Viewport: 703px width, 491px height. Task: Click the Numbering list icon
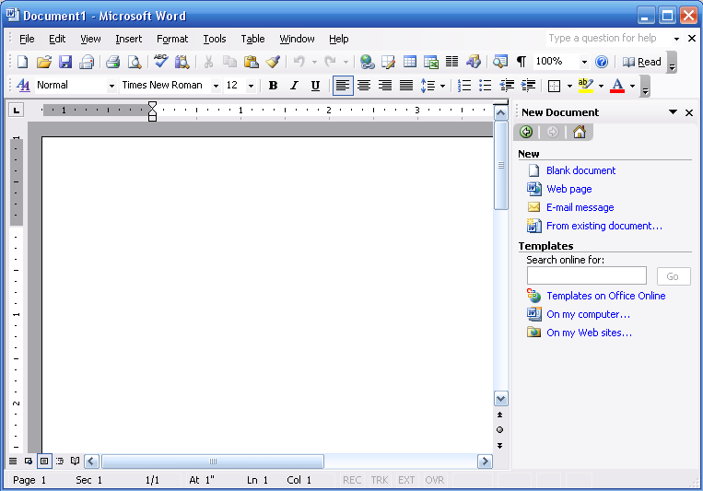pyautogui.click(x=464, y=86)
